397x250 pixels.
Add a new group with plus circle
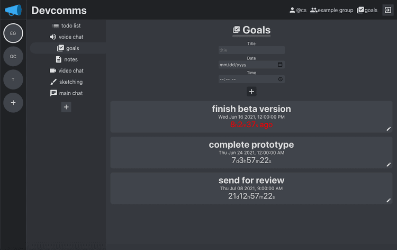pos(13,103)
